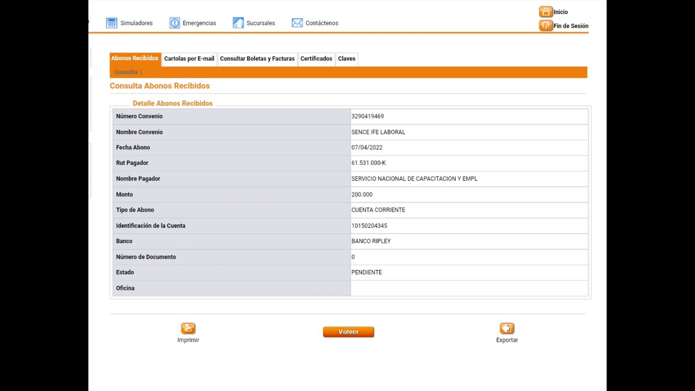This screenshot has width=695, height=391.
Task: Open the Claves tab
Action: coord(346,59)
